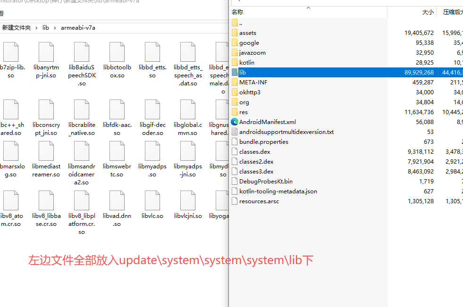The width and height of the screenshot is (463, 307).
Task: Sort archive list by 大小 column
Action: tap(428, 12)
